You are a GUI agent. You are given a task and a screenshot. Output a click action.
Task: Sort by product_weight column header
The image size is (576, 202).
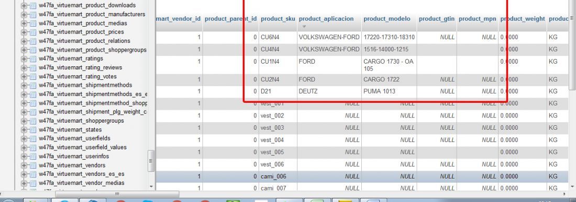pos(523,19)
